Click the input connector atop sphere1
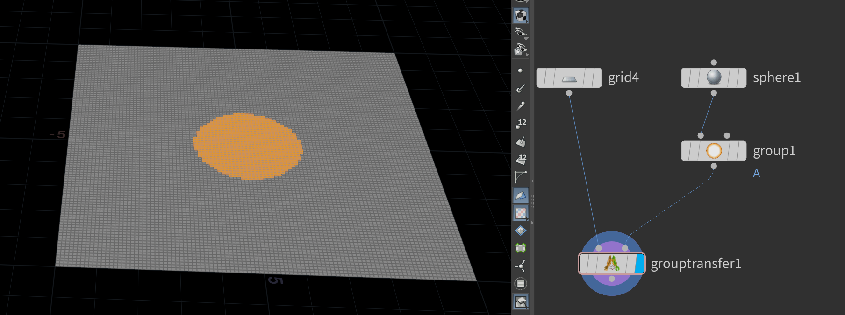 pos(714,62)
